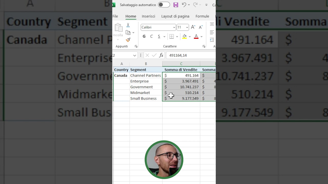Open the Layout di pagina tab
This screenshot has height=184, width=328.
click(175, 16)
